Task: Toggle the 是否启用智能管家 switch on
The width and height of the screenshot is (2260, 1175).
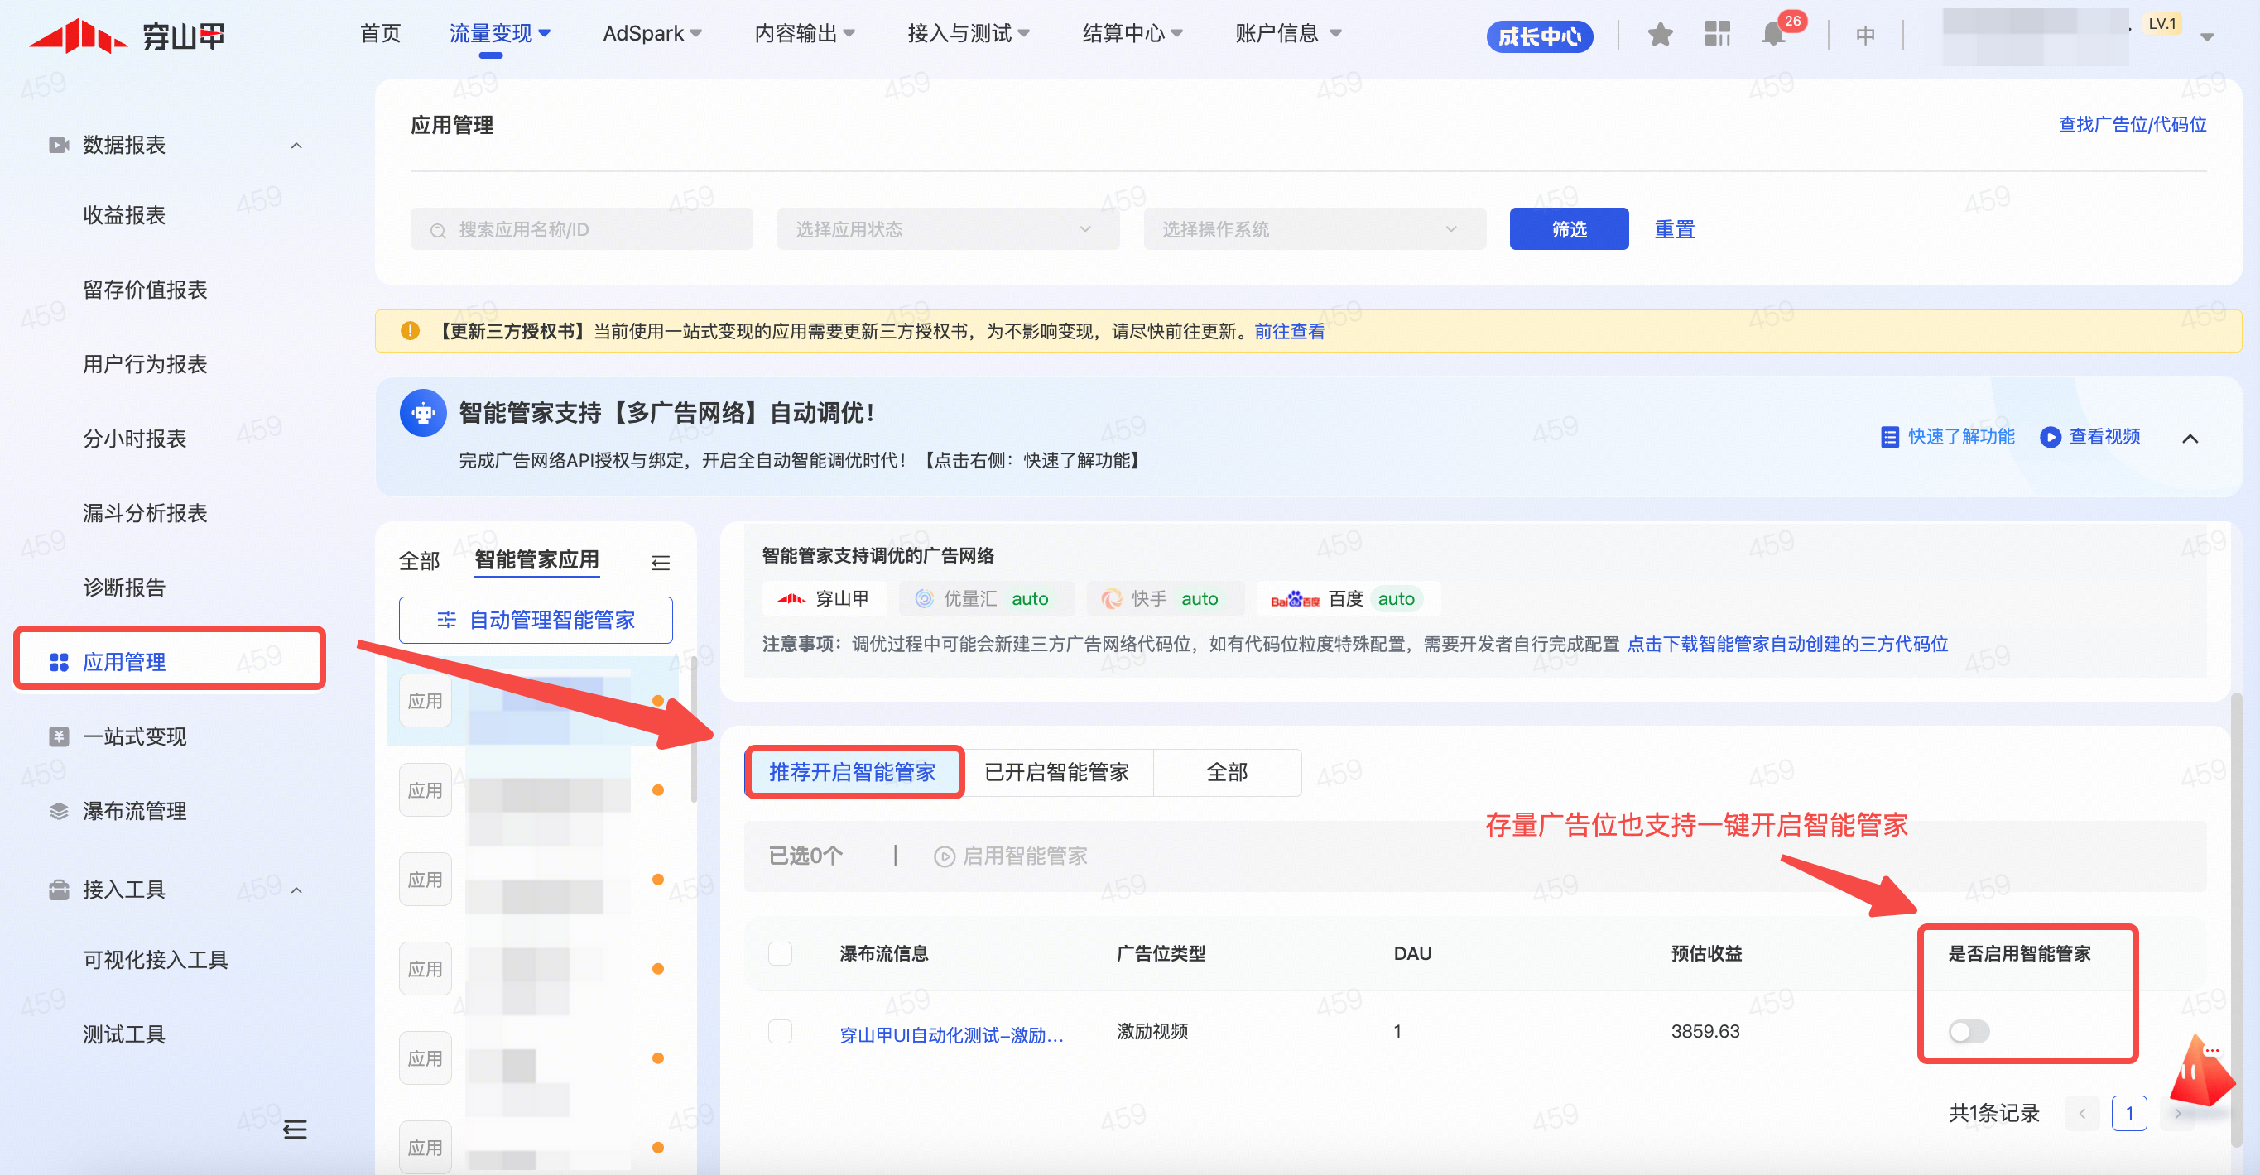Action: coord(1968,1031)
